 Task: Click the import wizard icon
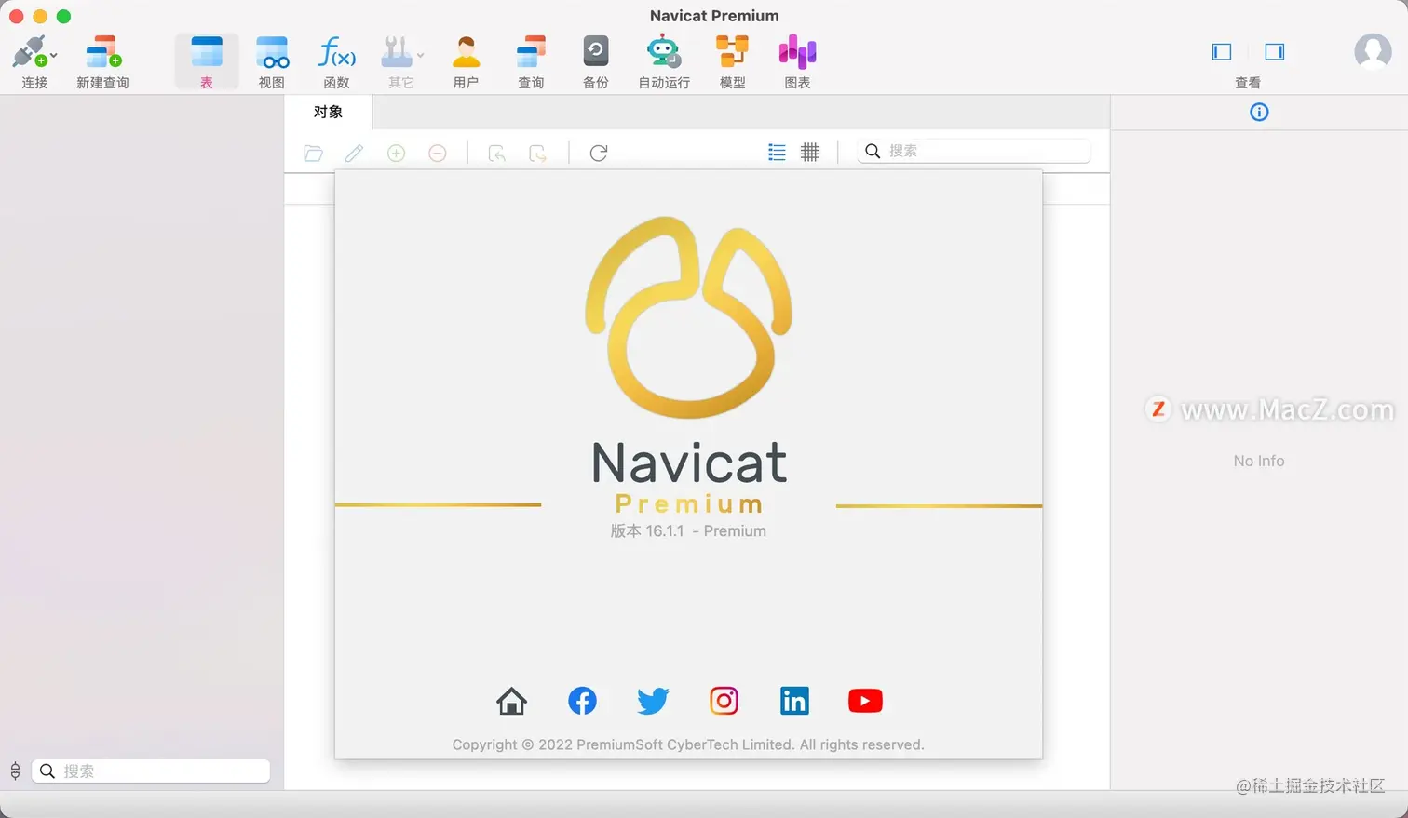[x=497, y=154]
